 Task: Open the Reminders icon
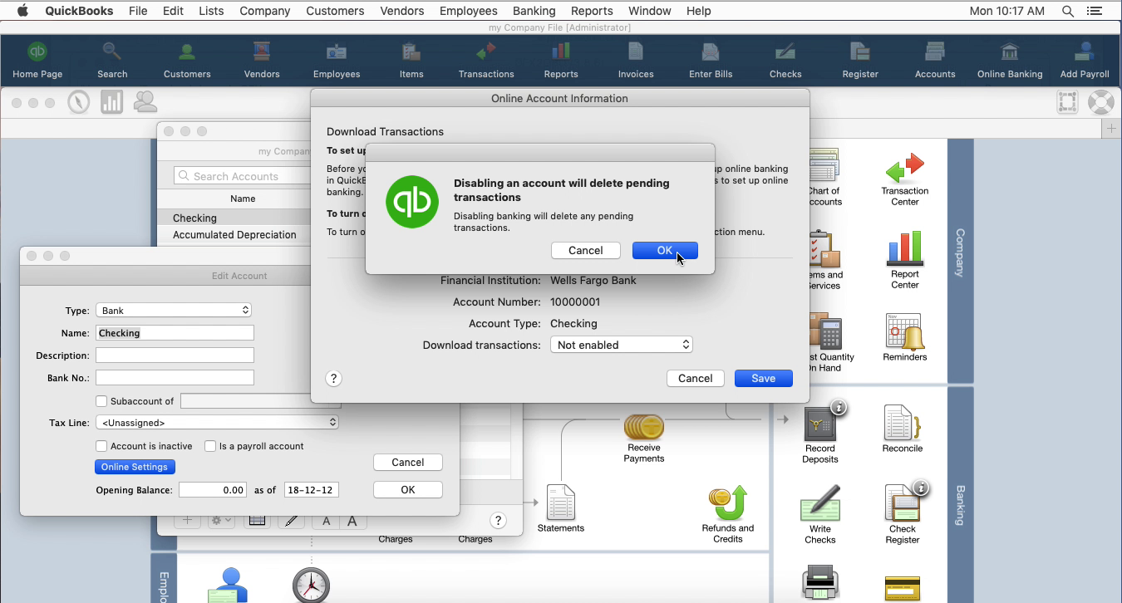[x=904, y=337]
